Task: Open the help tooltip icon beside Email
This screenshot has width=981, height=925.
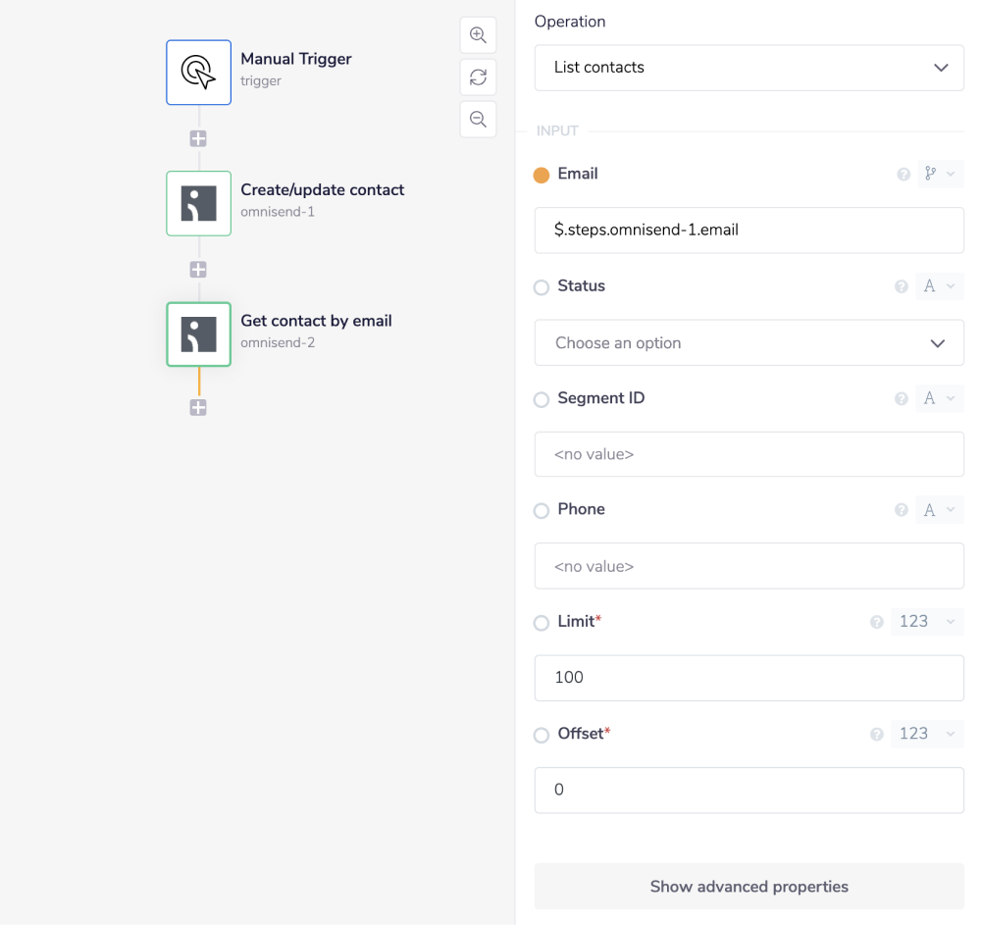Action: coord(902,174)
